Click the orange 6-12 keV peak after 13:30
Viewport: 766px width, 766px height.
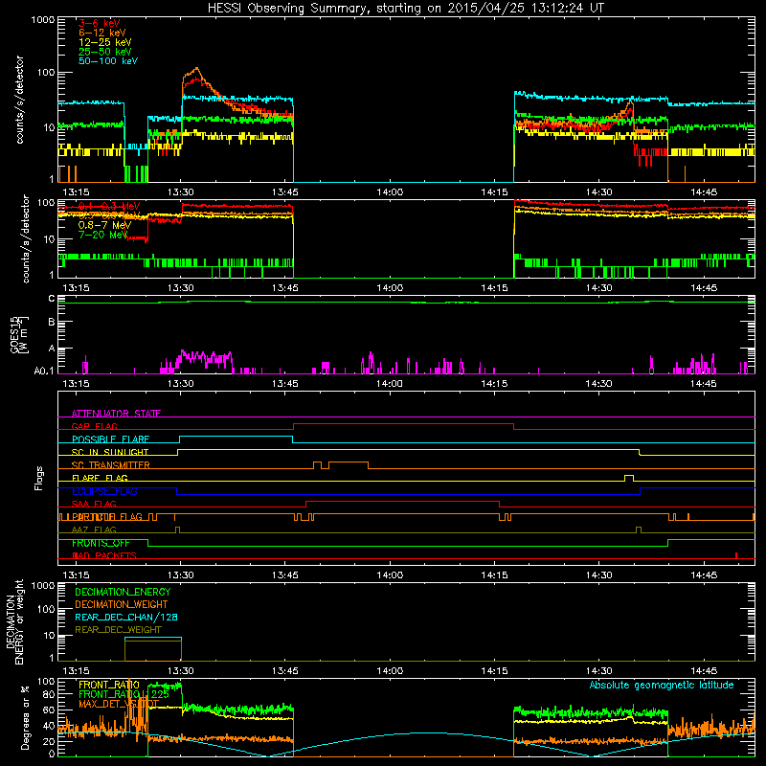coord(196,69)
